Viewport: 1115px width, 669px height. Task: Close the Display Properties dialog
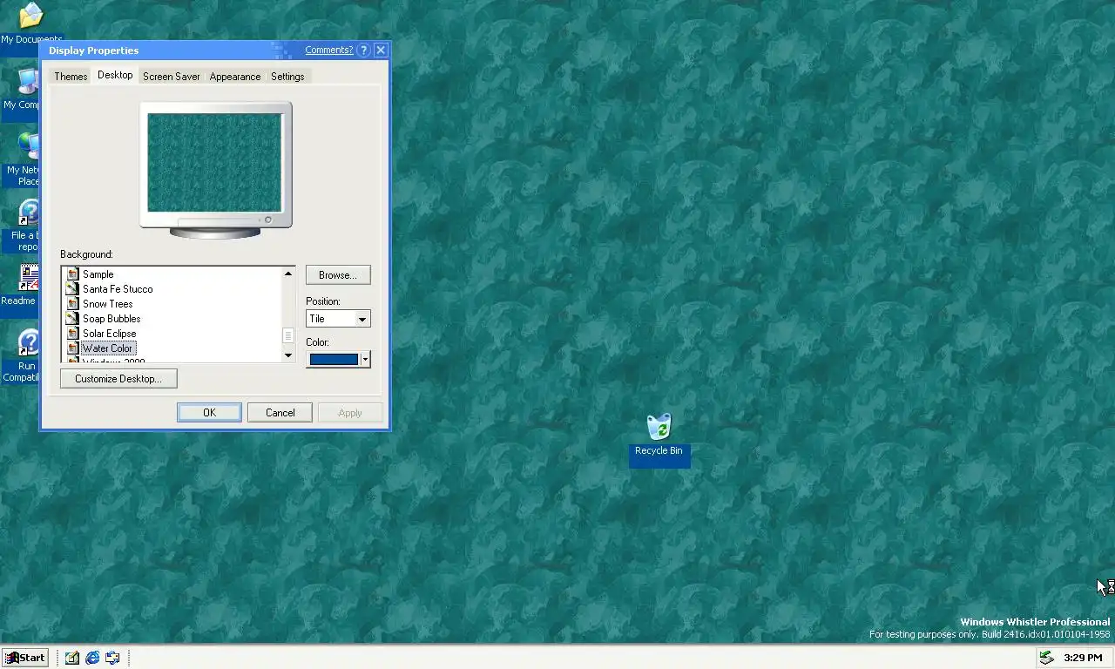(381, 51)
